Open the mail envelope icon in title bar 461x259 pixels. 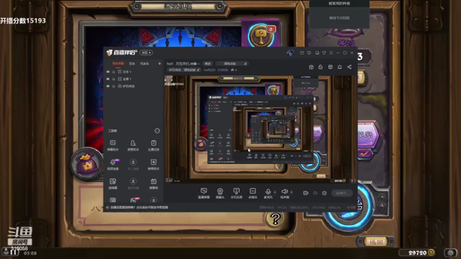point(302,53)
